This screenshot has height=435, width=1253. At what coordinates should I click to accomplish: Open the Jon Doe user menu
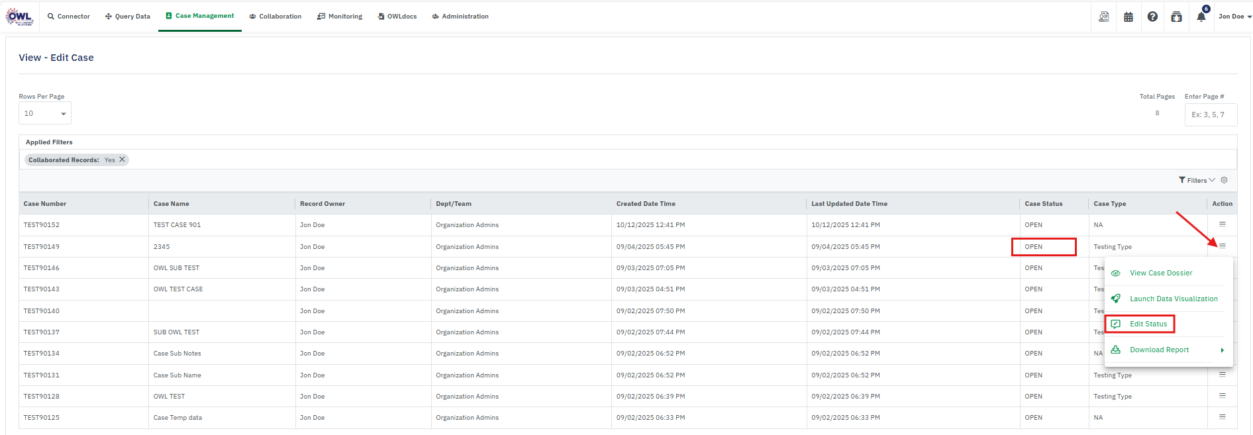coord(1234,17)
